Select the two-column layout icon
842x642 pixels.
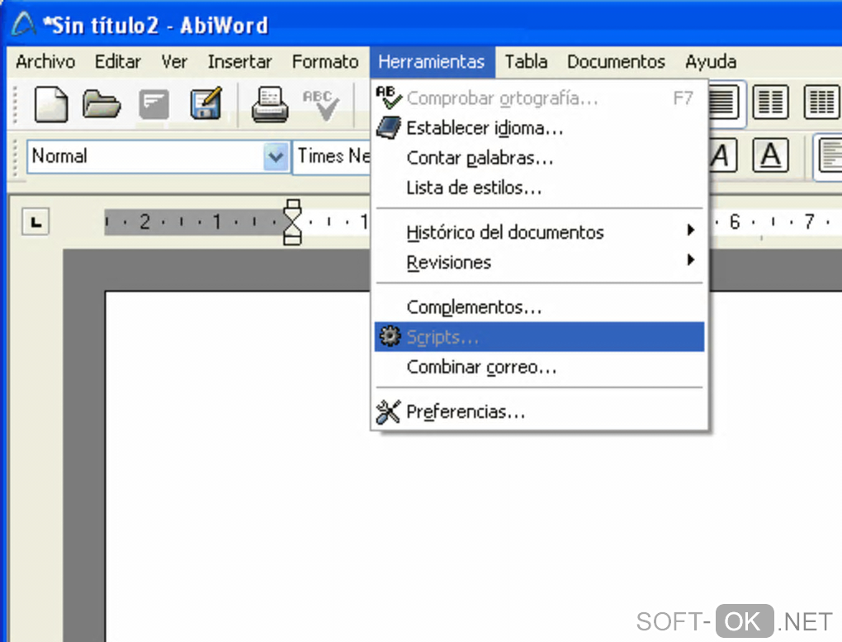tap(770, 101)
